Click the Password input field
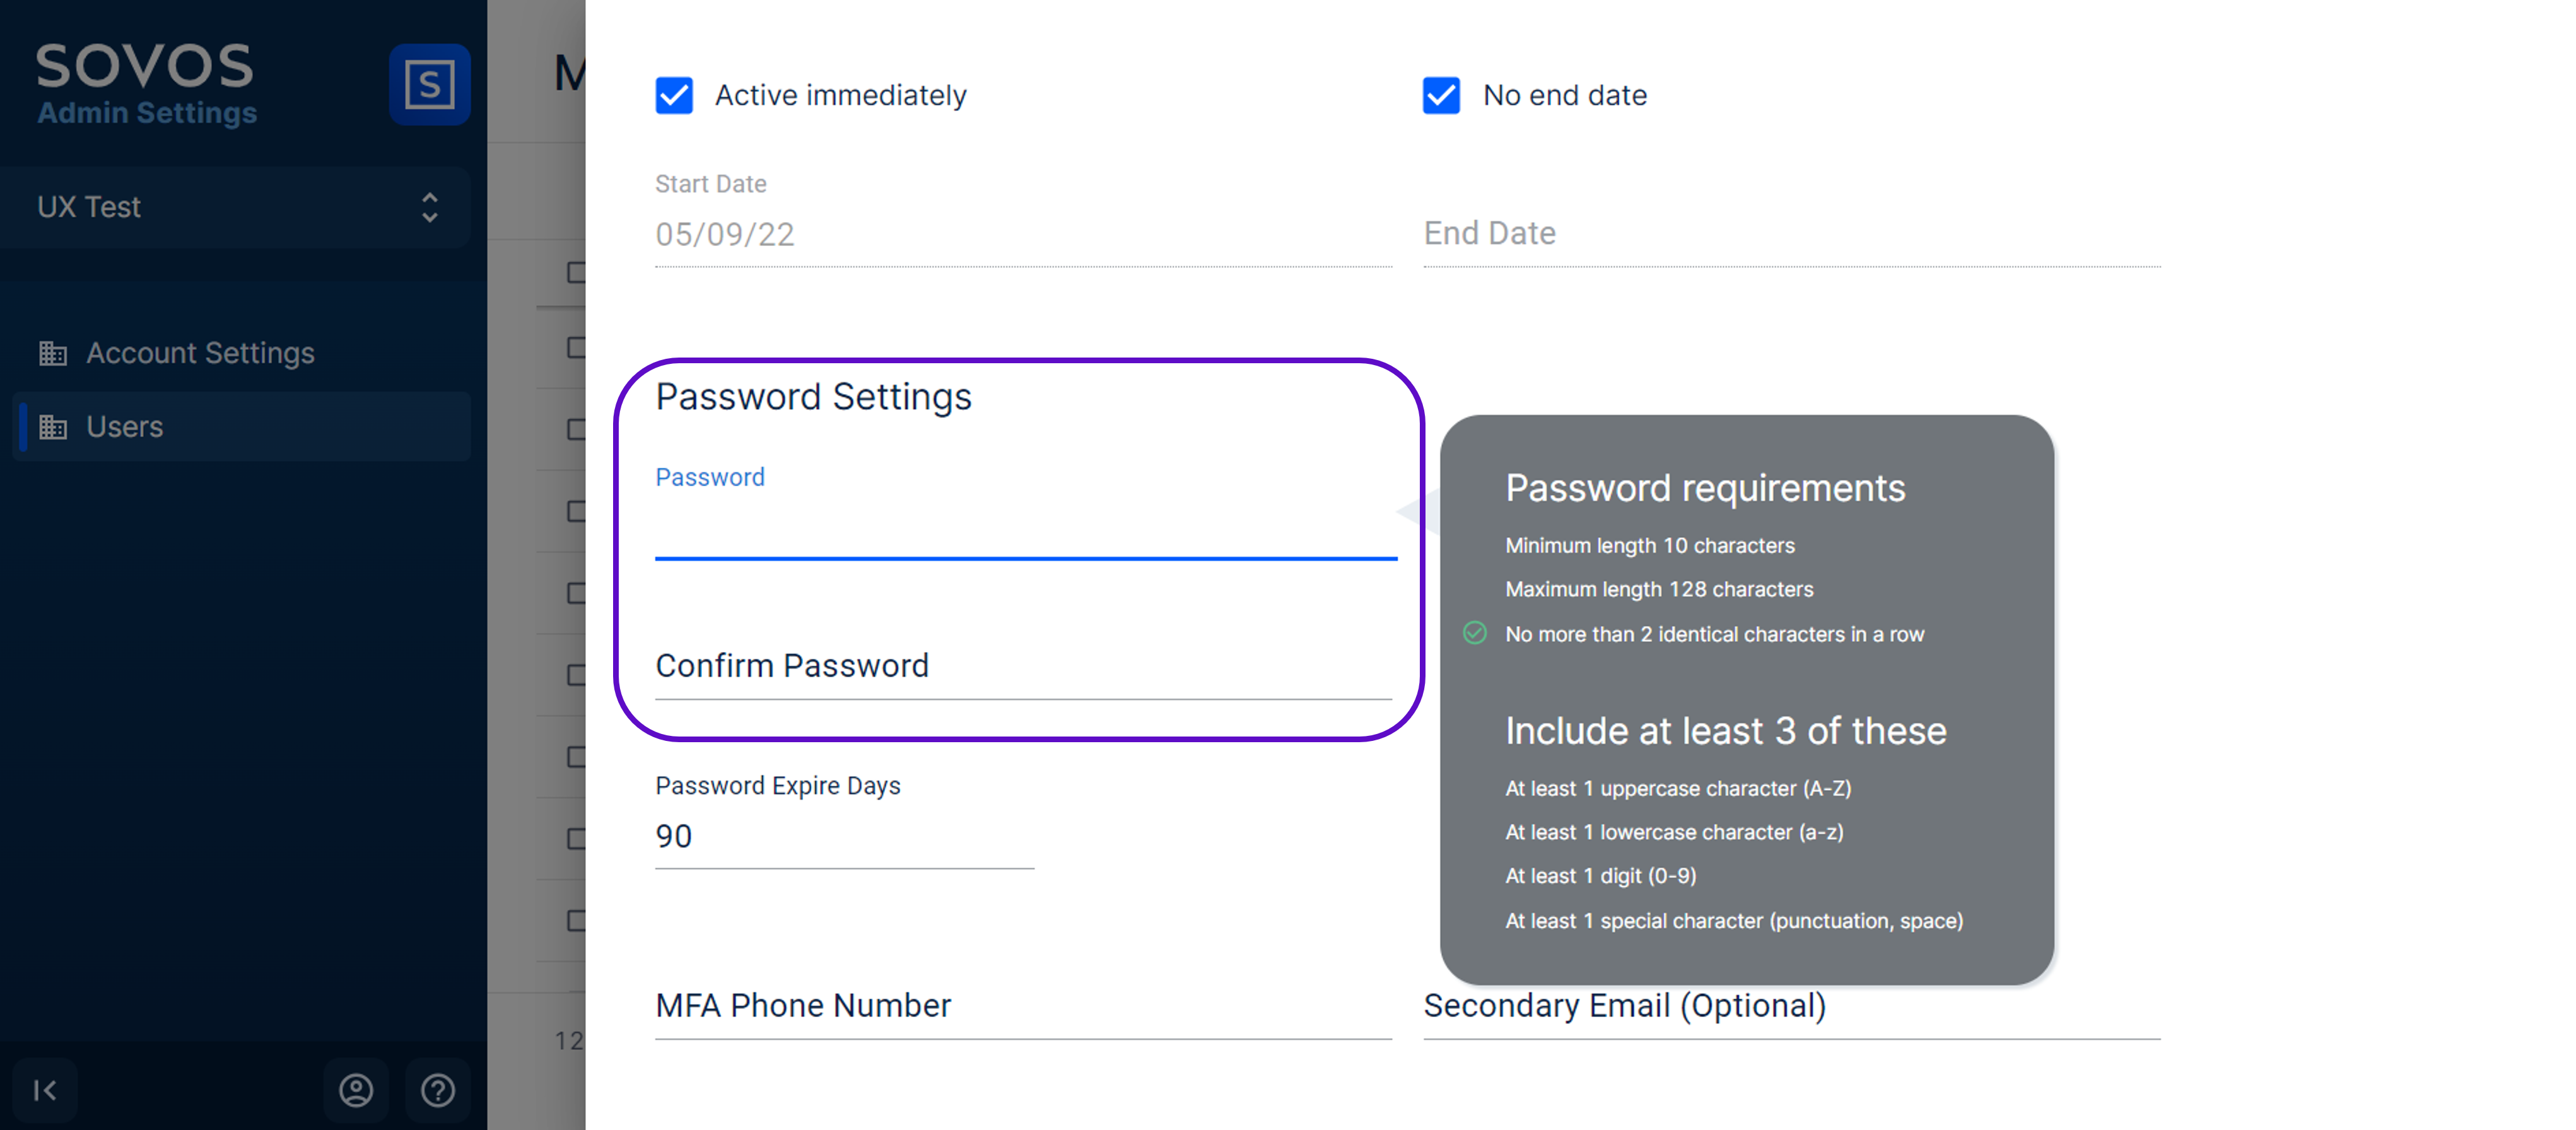The width and height of the screenshot is (2576, 1130). coord(1025,530)
